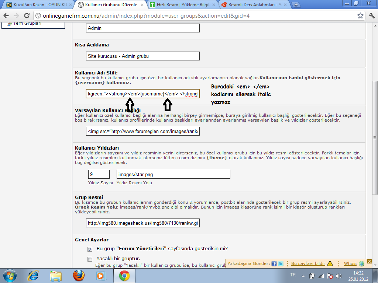
Task: Launch Firefox from the taskbar
Action: (x=78, y=275)
